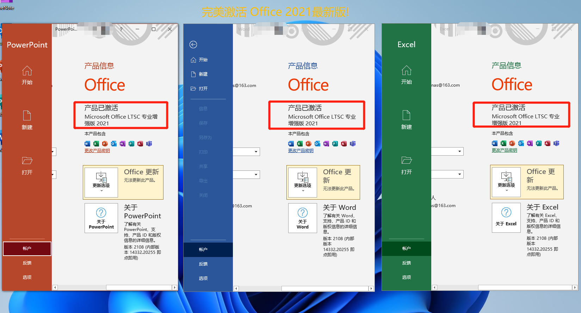The width and height of the screenshot is (581, 313).
Task: Click PowerPoint app icon in Excel product list
Action: click(x=512, y=143)
